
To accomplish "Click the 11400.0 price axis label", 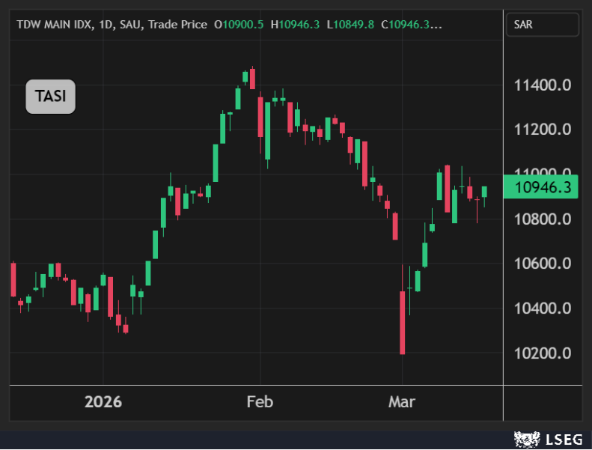I will [543, 85].
